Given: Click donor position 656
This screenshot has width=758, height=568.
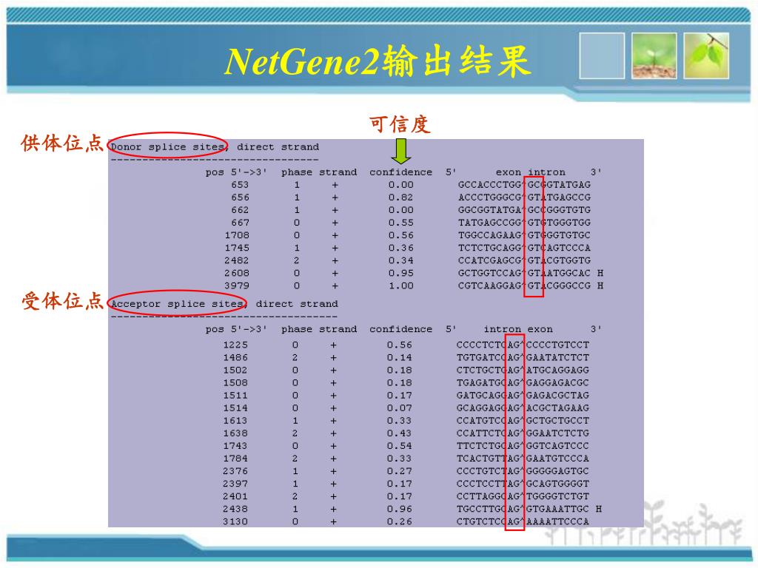Looking at the screenshot, I should coord(240,197).
